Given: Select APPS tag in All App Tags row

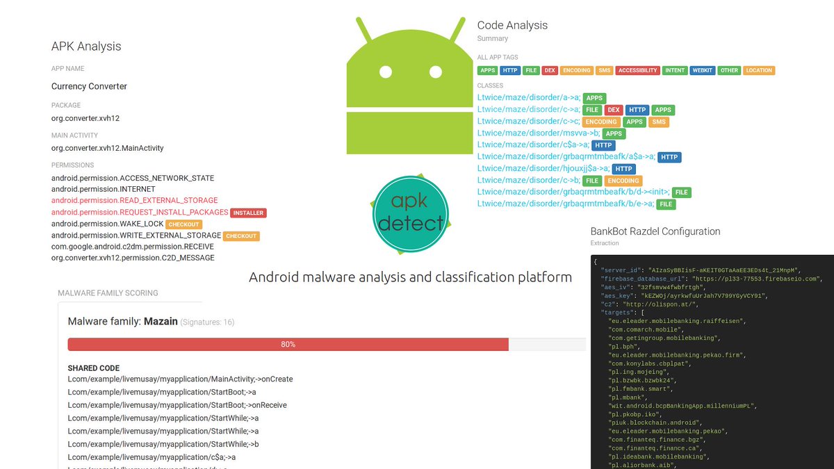Looking at the screenshot, I should [x=488, y=70].
